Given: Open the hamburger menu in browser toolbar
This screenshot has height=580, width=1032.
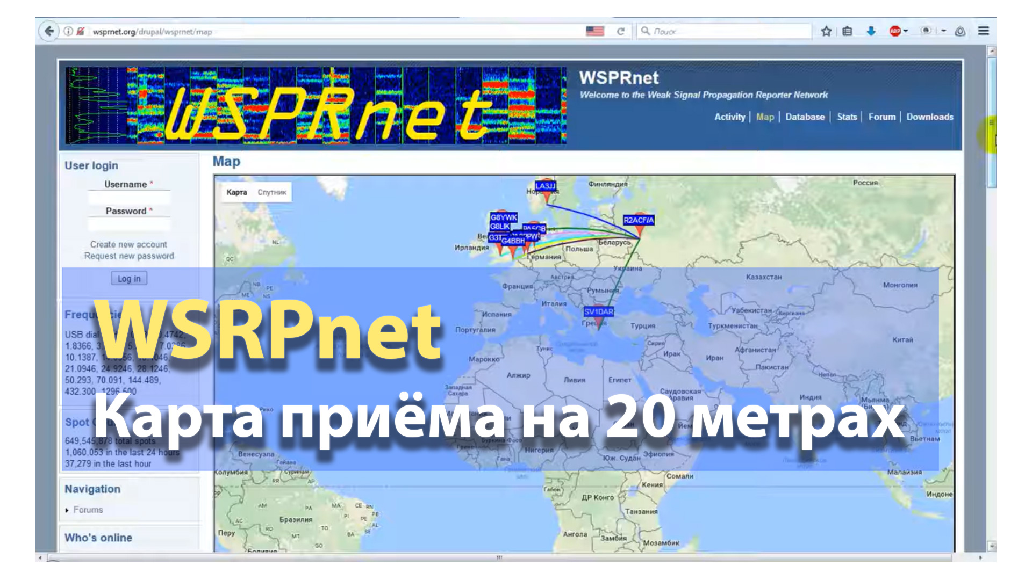Looking at the screenshot, I should [x=984, y=31].
